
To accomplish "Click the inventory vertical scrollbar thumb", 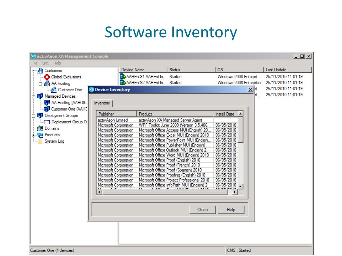I will 240,130.
